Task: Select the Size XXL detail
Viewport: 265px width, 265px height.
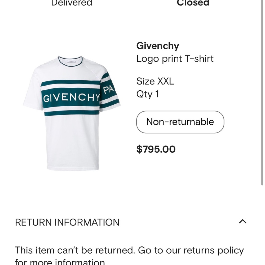Action: tap(155, 81)
